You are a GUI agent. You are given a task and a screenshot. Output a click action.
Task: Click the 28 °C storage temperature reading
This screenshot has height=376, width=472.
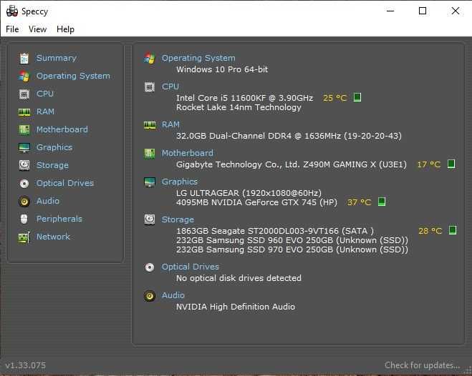click(430, 231)
